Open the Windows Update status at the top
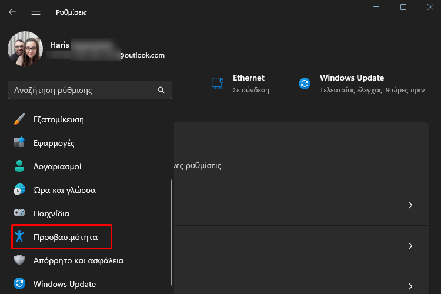This screenshot has height=294, width=441. pyautogui.click(x=351, y=83)
